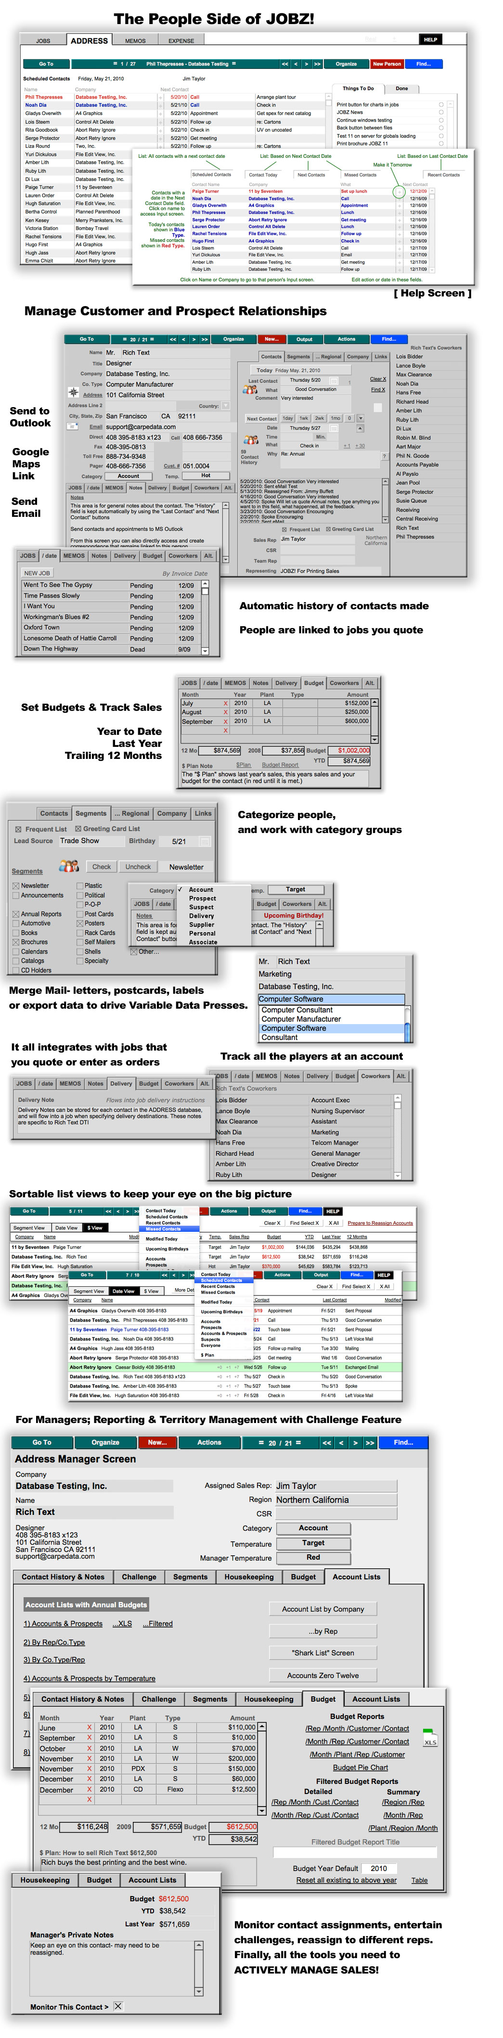Screen dimensions: 503x2038
Task: Click up arrow of Manager's Private Notes scrollbar
Action: (x=198, y=1946)
